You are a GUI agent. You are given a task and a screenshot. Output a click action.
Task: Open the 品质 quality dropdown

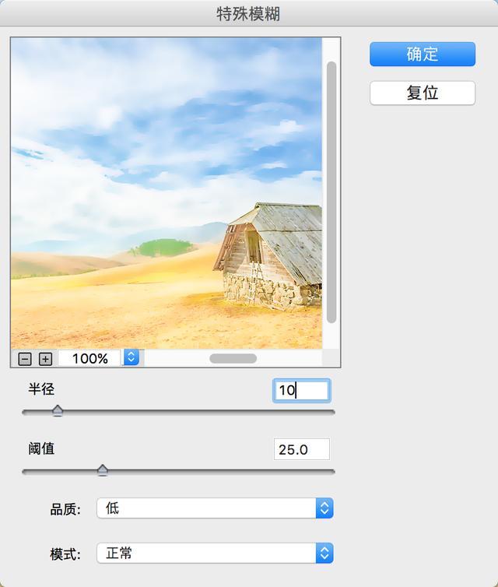pyautogui.click(x=215, y=508)
